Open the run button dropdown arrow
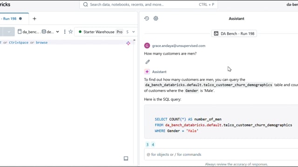This screenshot has height=167, width=298. 9,32
